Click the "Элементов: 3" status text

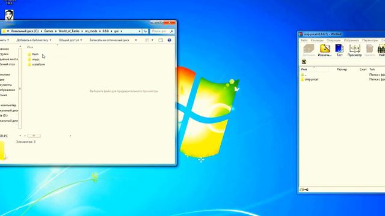coord(26,142)
